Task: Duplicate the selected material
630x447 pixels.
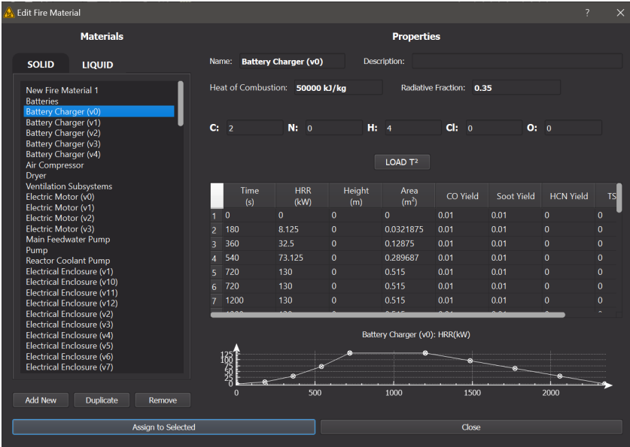Action: [102, 400]
